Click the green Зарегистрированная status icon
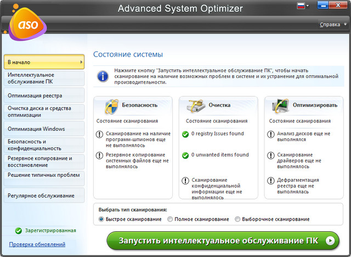The width and height of the screenshot is (351, 257). coord(19,231)
